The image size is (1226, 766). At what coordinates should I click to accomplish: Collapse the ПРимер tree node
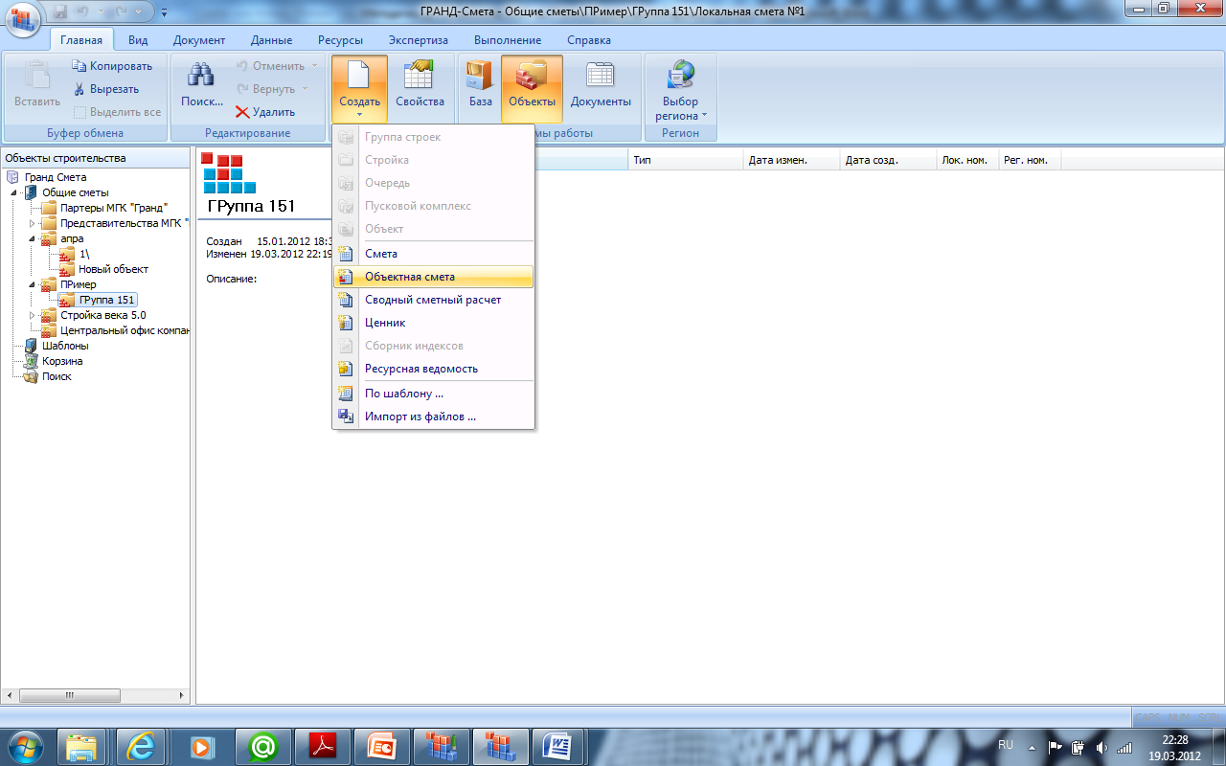(32, 284)
